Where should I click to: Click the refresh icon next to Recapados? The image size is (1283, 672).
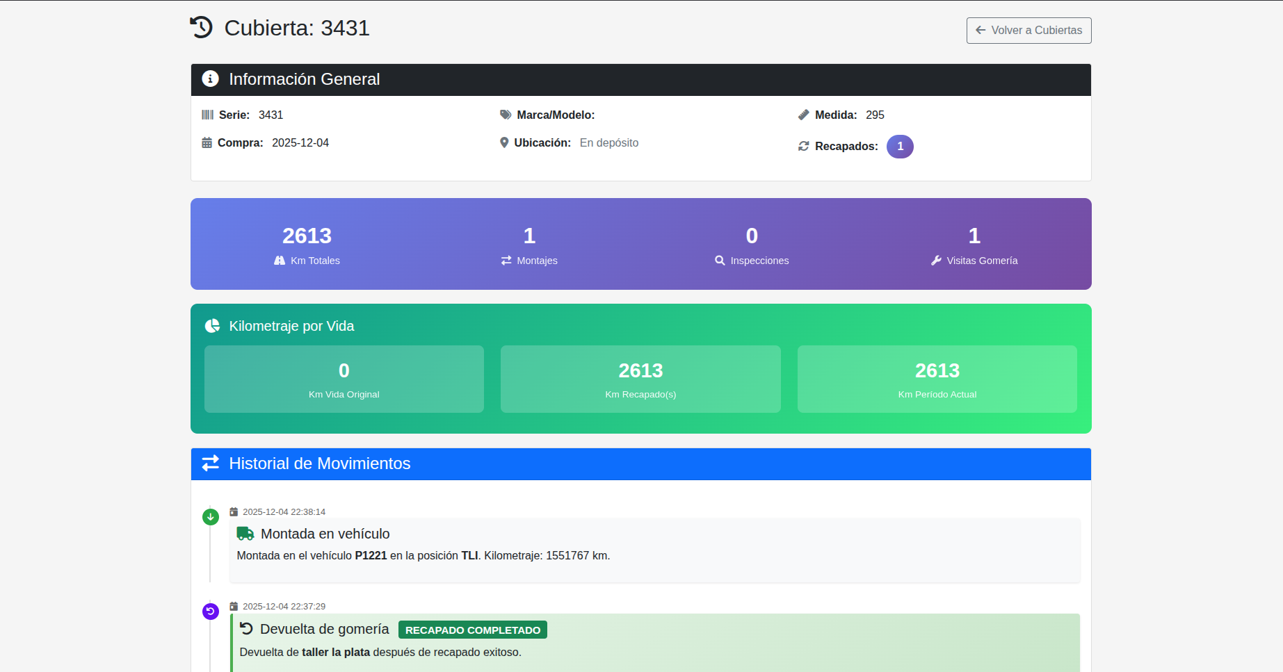pyautogui.click(x=803, y=147)
